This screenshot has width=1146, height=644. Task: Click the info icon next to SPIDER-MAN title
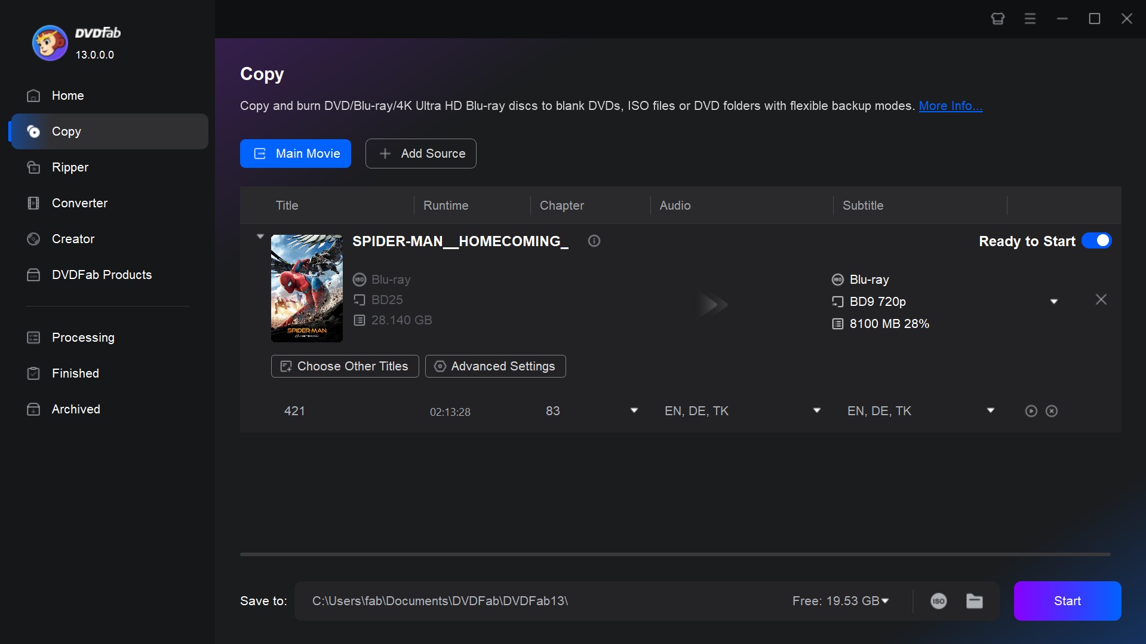(594, 241)
